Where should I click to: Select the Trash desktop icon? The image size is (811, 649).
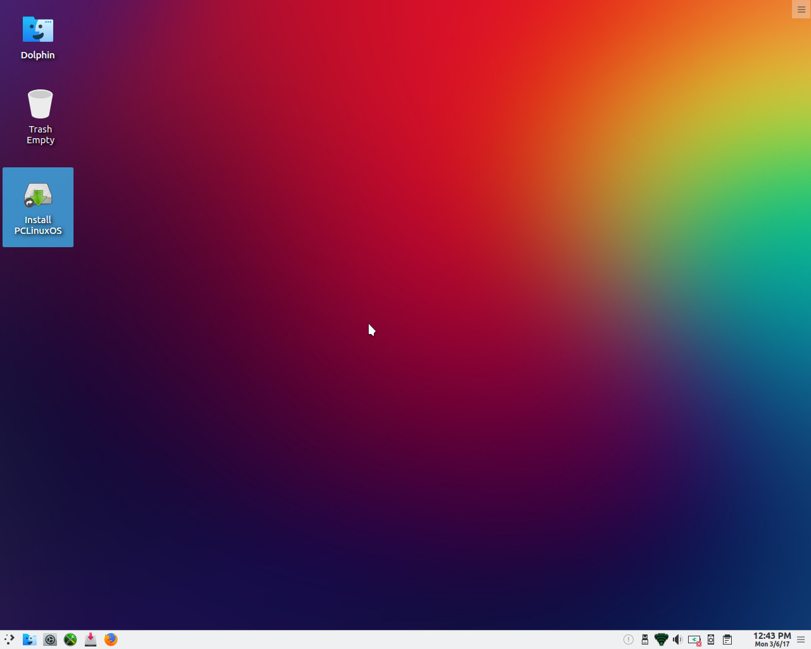pyautogui.click(x=40, y=117)
